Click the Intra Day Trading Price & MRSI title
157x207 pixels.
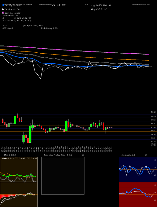pos(64,155)
